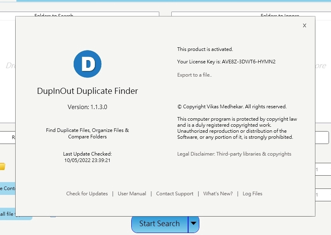Screen dimensions: 331x235
Task: Open the Log Files link
Action: [x=253, y=194]
